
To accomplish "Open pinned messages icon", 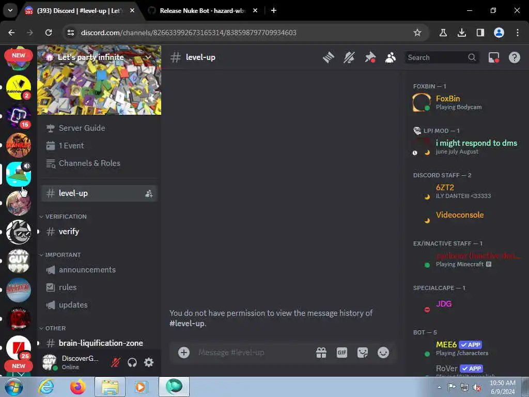I will (370, 57).
